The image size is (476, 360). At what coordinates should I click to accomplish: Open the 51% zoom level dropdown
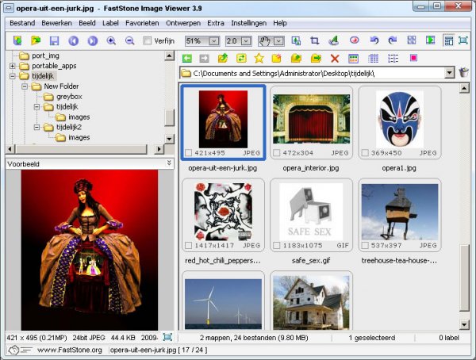(x=213, y=40)
